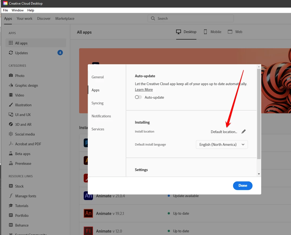Open the File menu

tap(5, 10)
